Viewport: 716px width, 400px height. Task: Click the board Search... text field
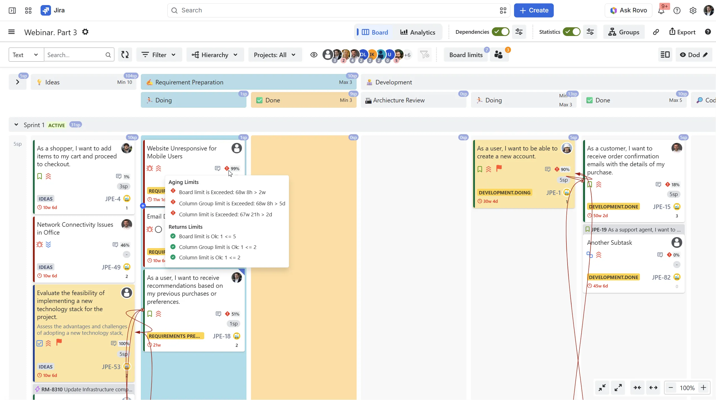[79, 55]
